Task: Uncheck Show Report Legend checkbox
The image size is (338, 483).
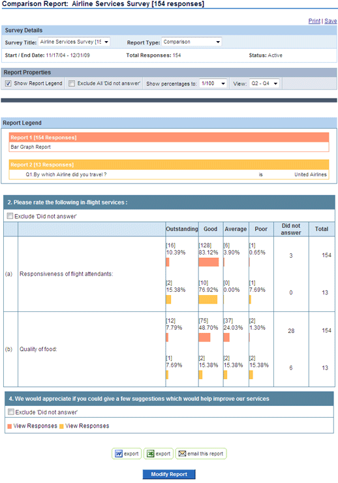Action: pos(8,84)
